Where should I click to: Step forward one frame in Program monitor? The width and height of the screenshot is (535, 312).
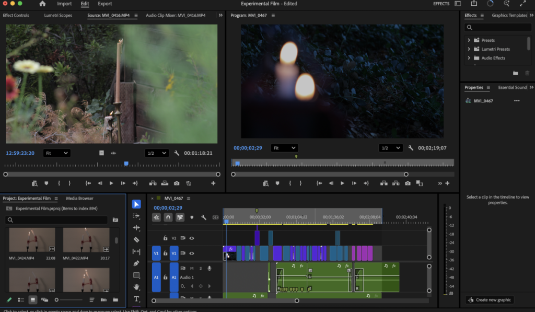(x=354, y=183)
